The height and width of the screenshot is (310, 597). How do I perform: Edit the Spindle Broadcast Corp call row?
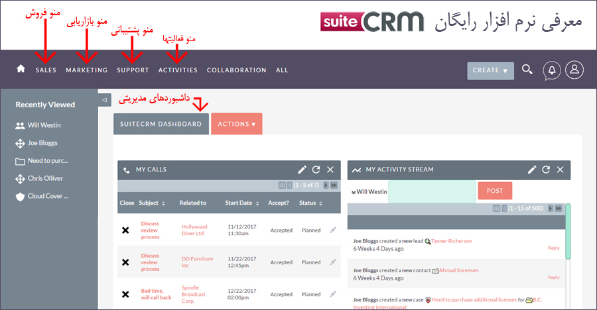[x=333, y=294]
